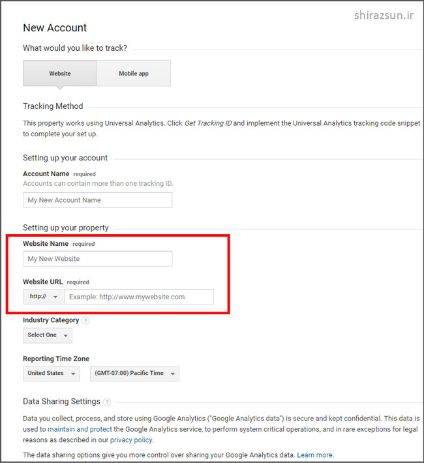The width and height of the screenshot is (424, 463).
Task: Select the Mobile app tracking option
Action: [134, 74]
